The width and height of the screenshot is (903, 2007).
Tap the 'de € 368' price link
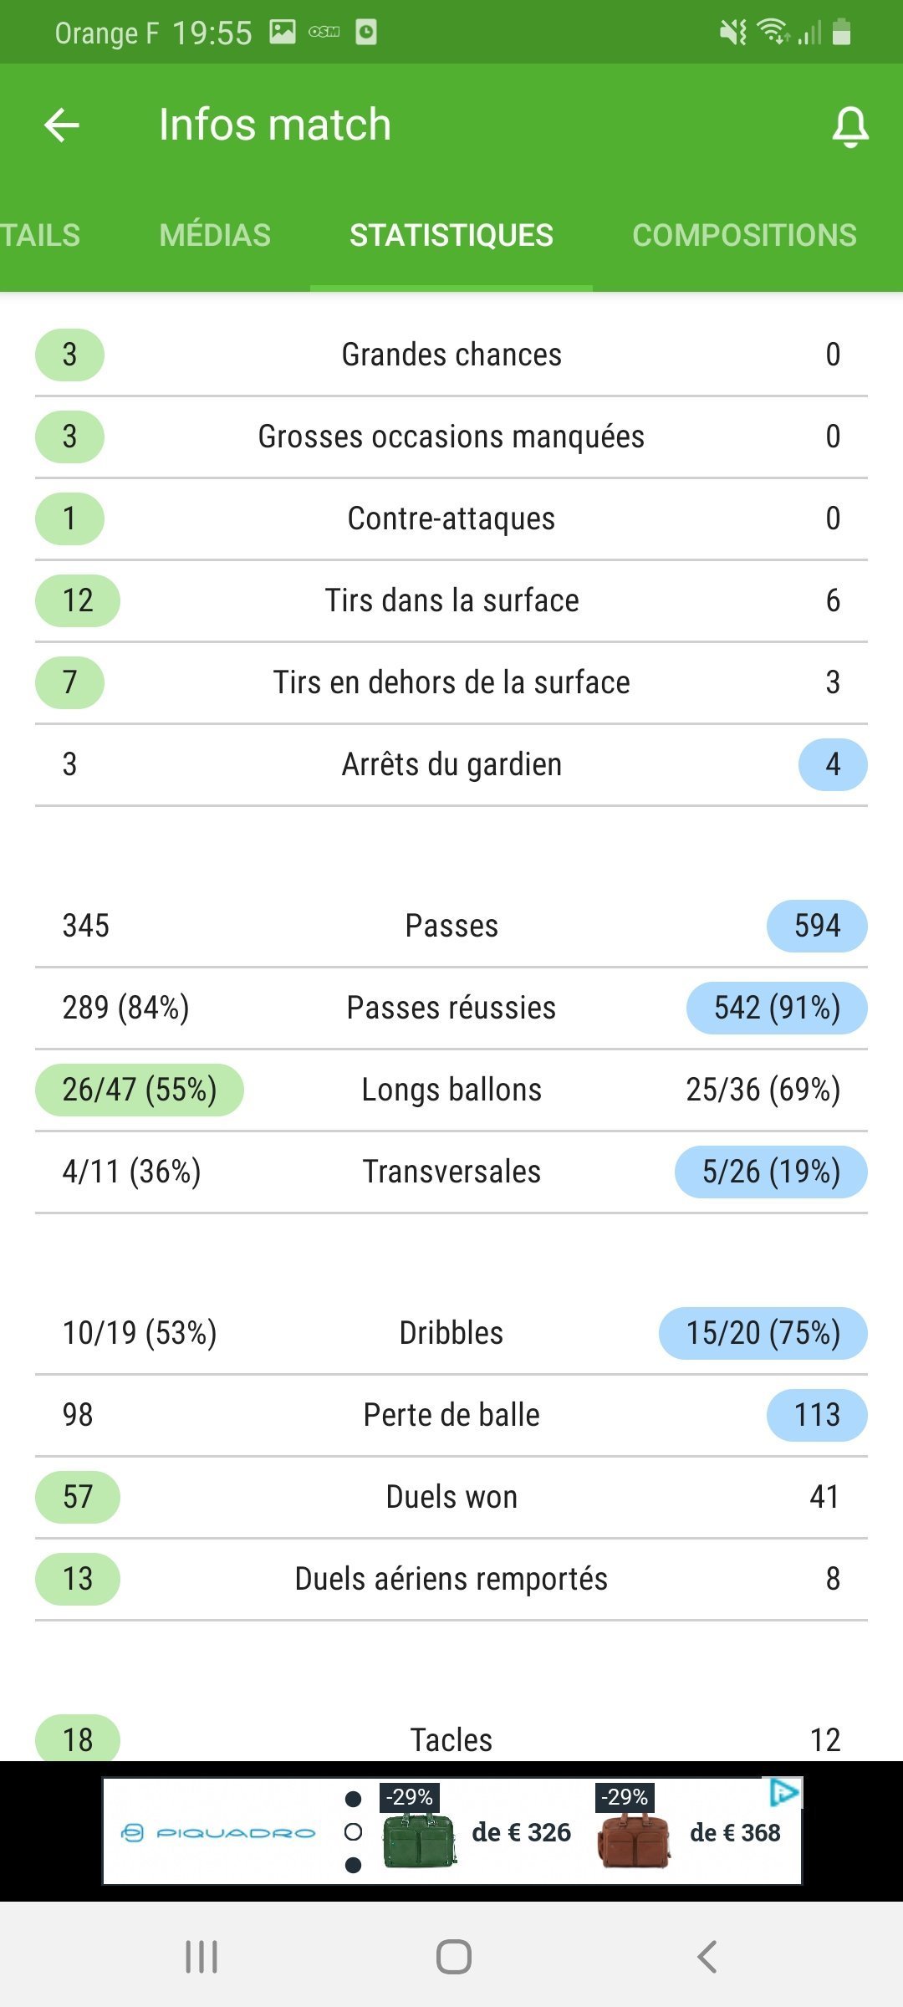click(735, 1832)
